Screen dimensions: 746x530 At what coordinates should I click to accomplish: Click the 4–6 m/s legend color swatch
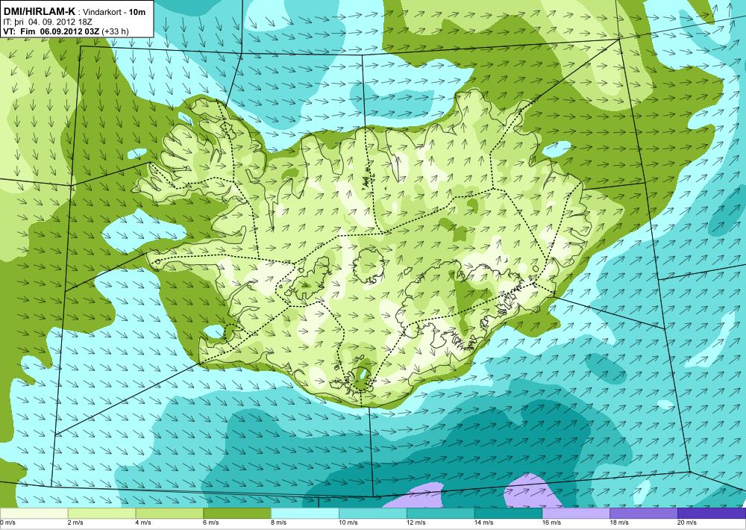click(169, 514)
